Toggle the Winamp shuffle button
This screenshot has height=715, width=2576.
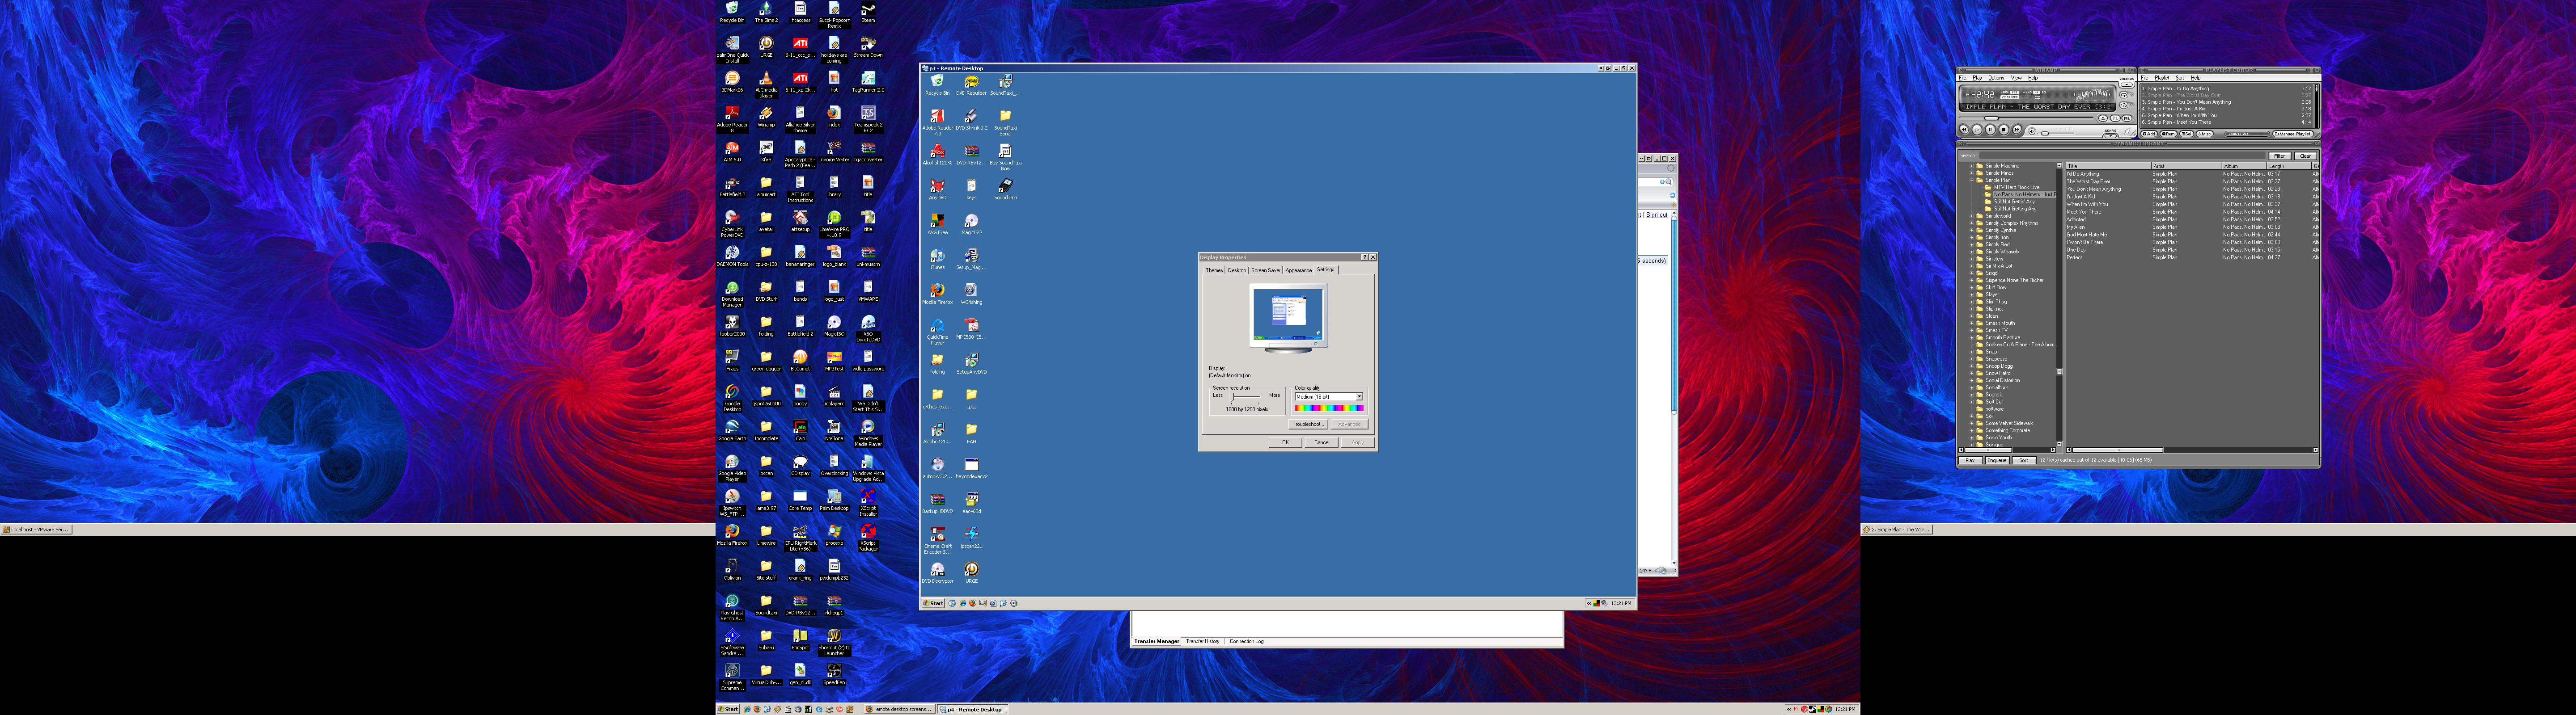2124,106
